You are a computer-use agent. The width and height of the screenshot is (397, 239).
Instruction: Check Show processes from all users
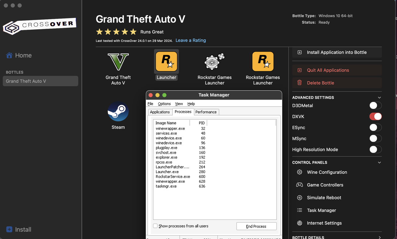click(x=155, y=226)
